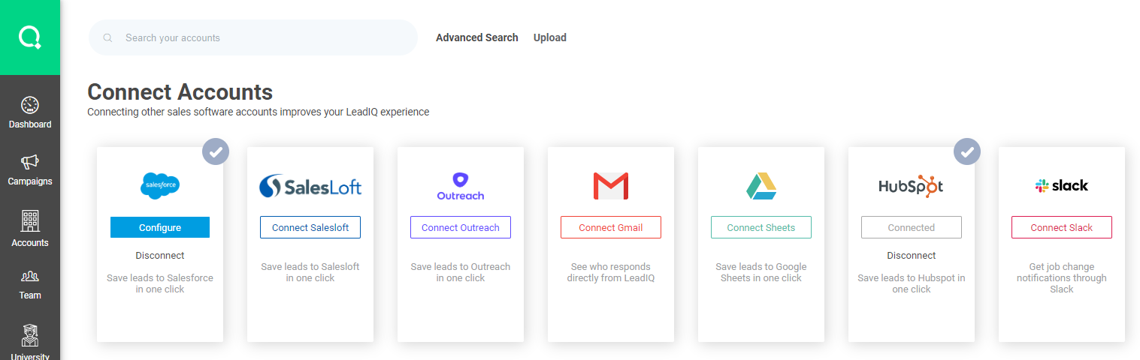Screen dimensions: 1140x360
Task: Click the HubSpot connected checkmark badge
Action: tap(967, 151)
